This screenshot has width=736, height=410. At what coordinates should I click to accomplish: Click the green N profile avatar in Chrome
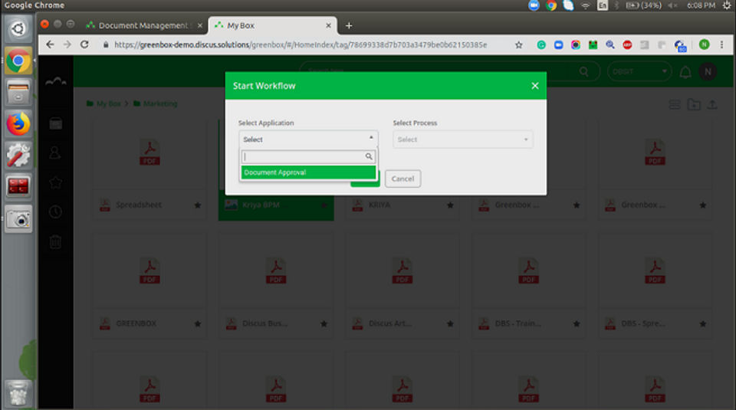[704, 44]
